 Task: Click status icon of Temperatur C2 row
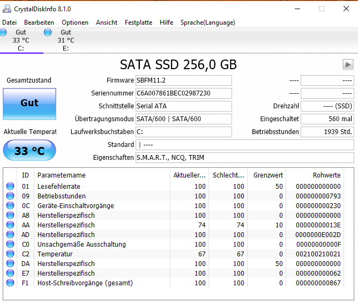10,254
